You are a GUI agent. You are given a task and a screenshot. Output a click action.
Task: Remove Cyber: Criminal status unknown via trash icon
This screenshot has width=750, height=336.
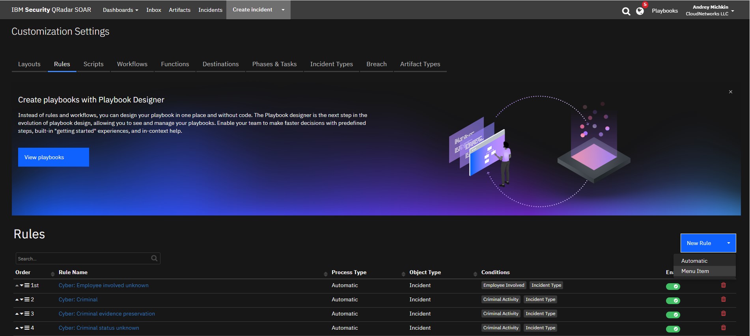(723, 328)
